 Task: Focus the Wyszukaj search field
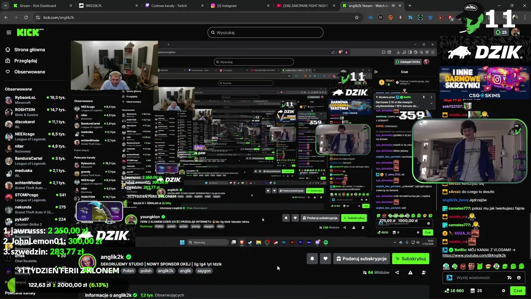point(265,32)
